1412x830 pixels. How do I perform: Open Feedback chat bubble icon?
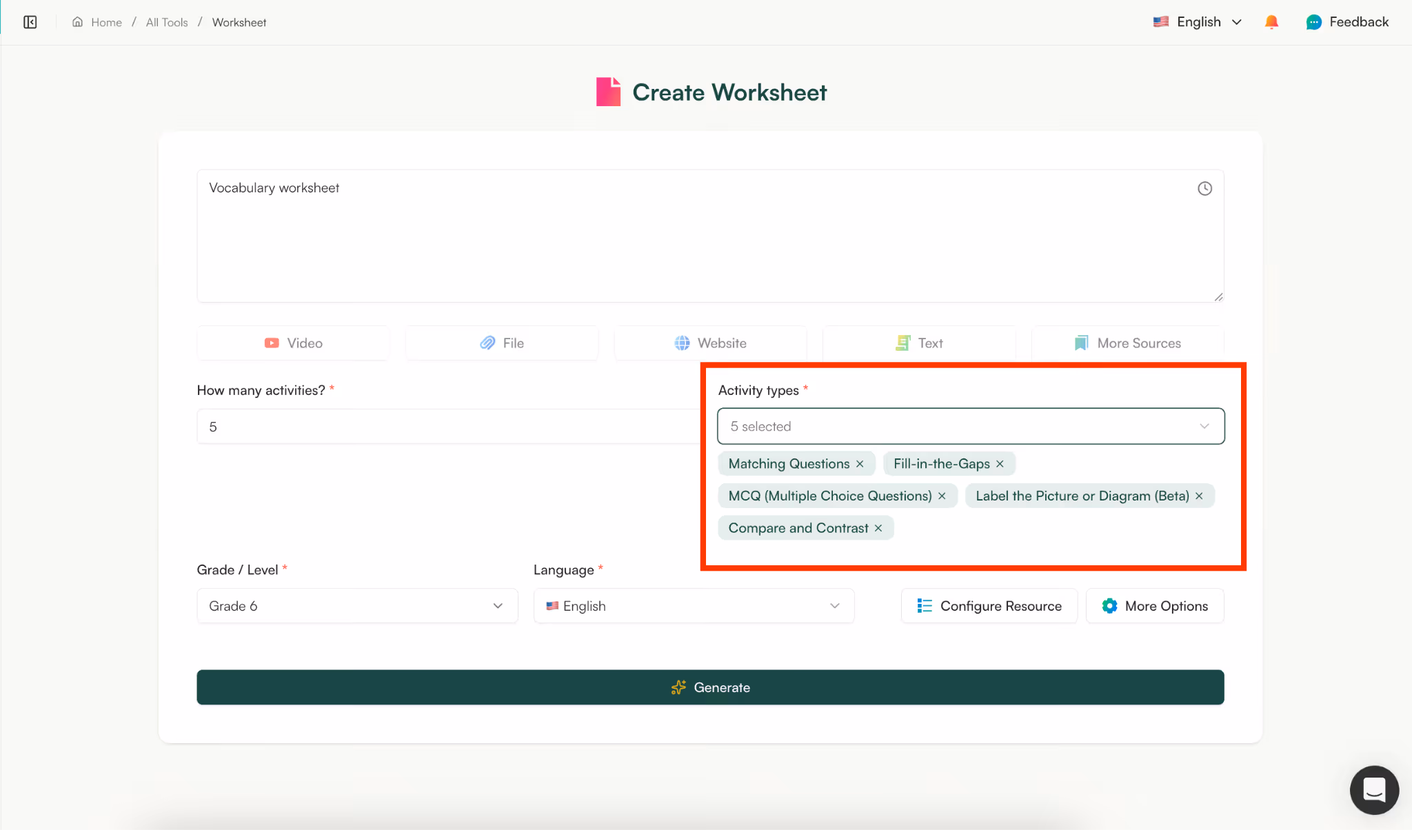click(1314, 21)
